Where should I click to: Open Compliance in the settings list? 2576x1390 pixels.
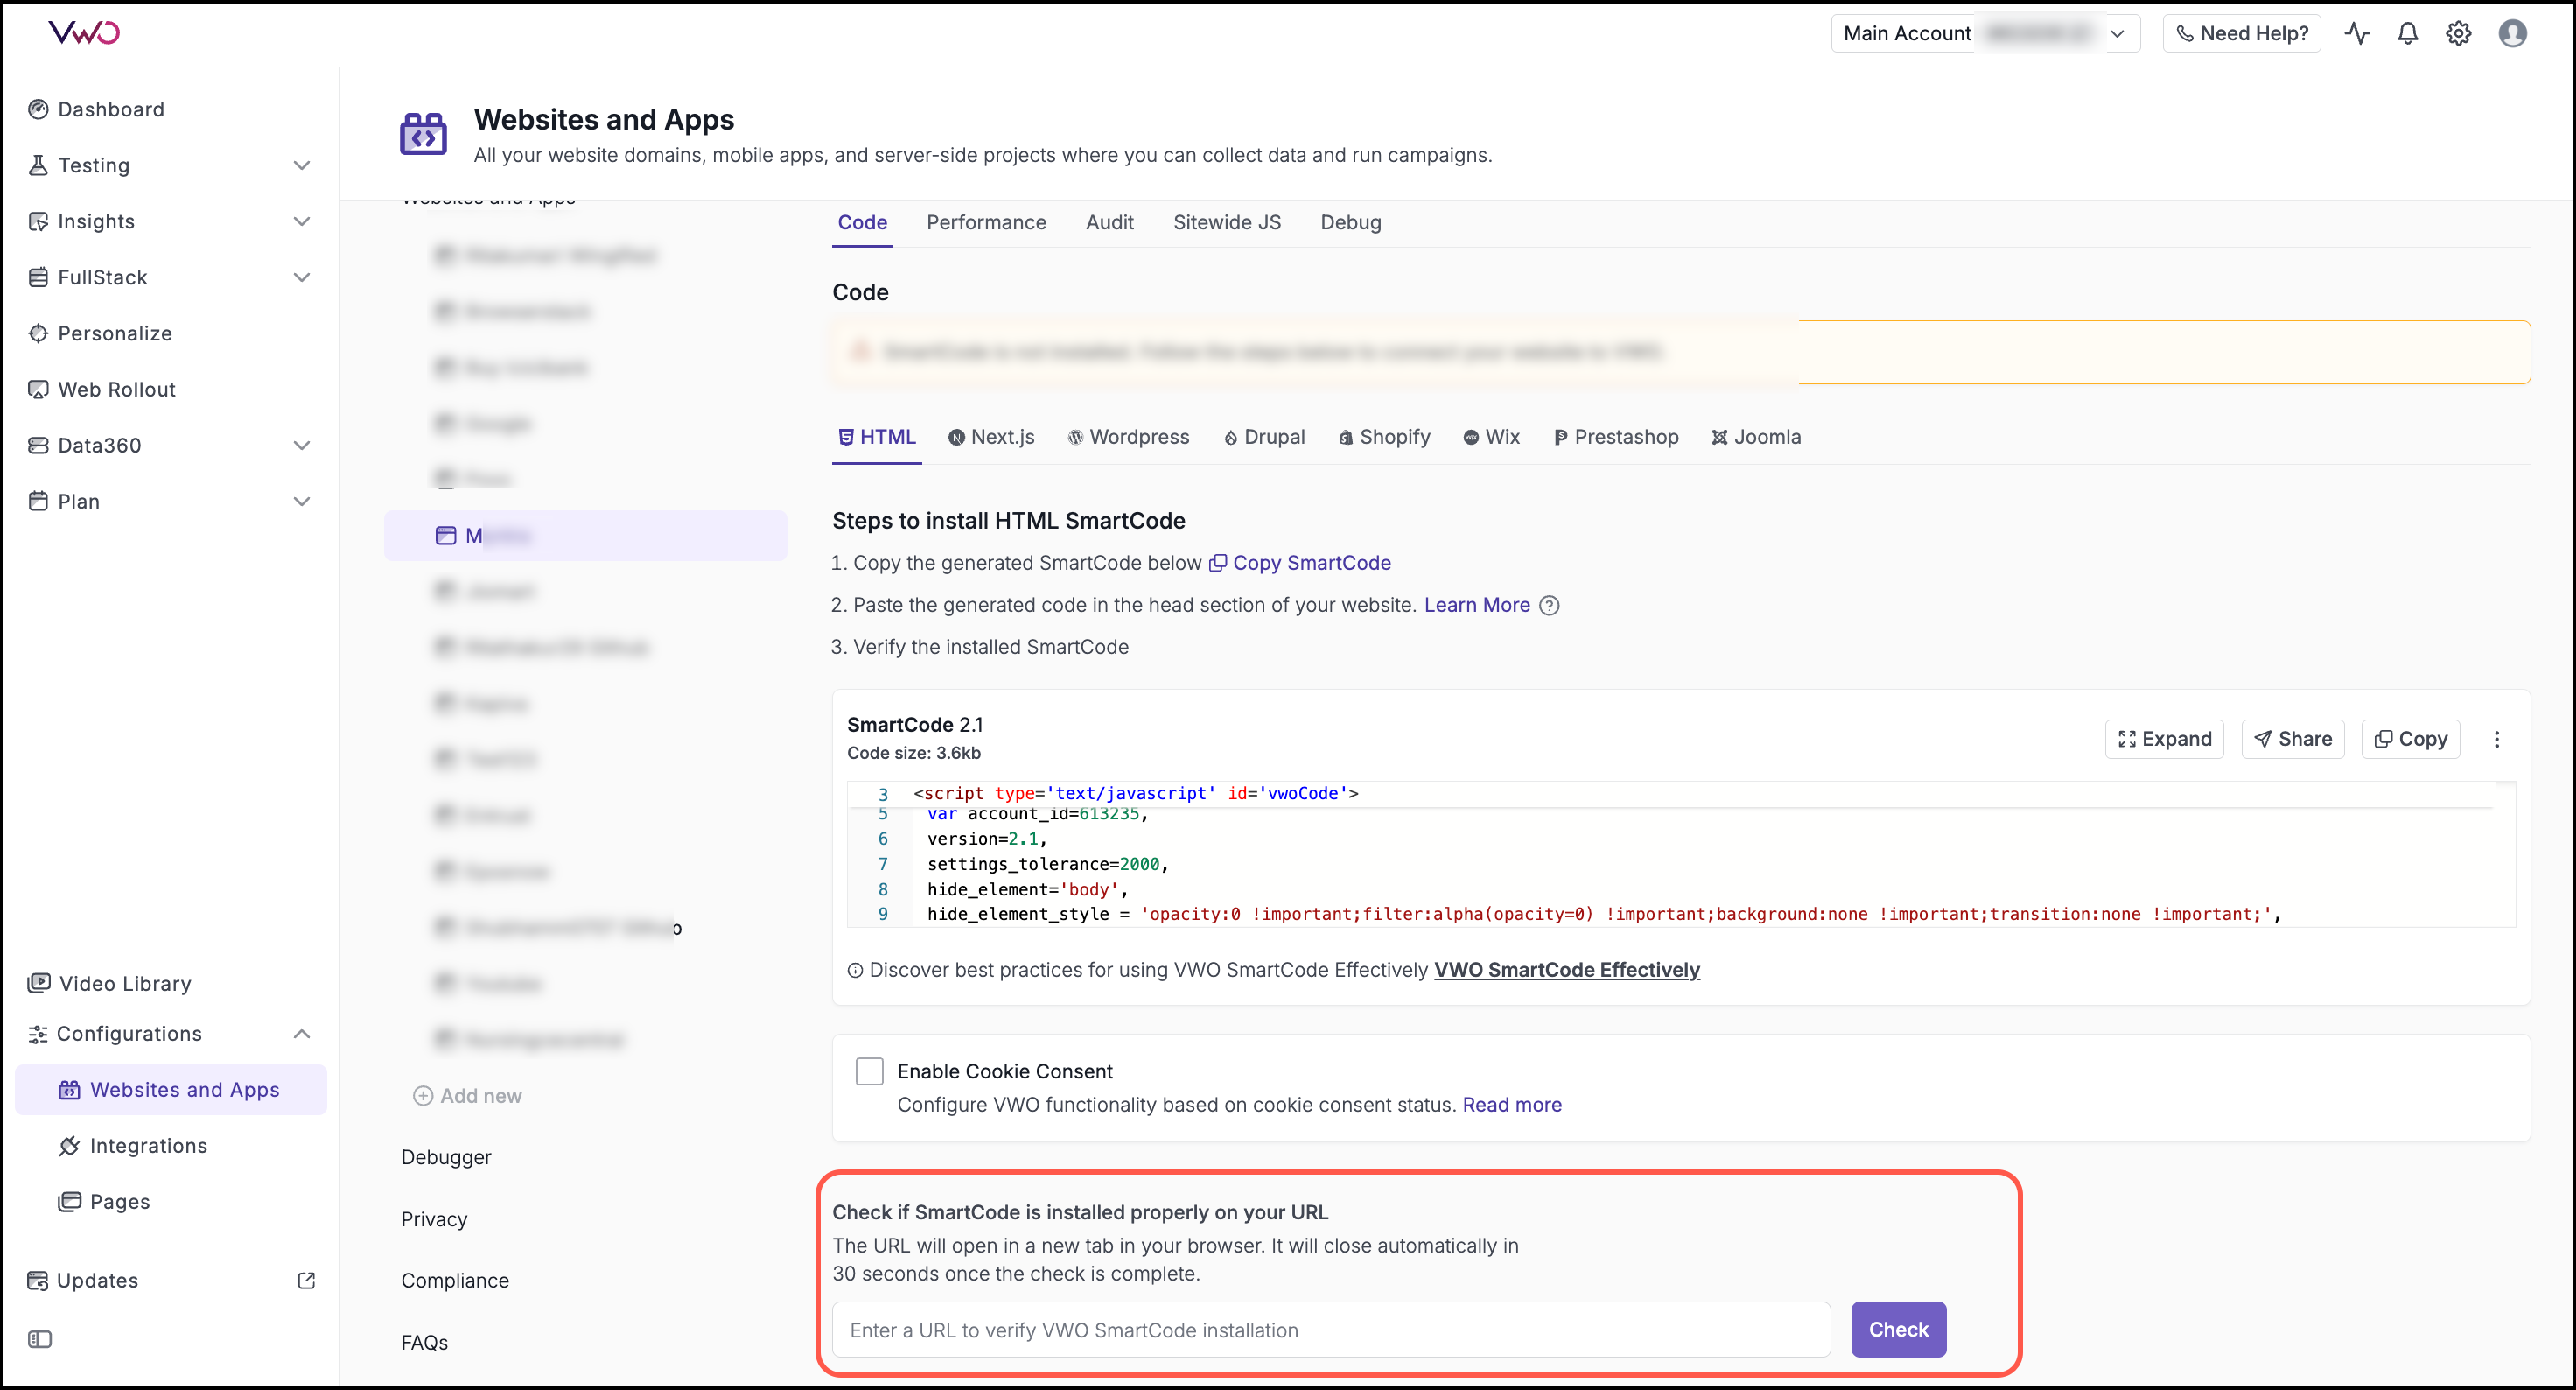tap(455, 1280)
